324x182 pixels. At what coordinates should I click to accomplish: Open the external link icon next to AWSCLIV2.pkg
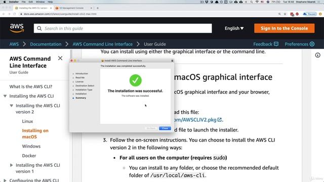click(219, 120)
